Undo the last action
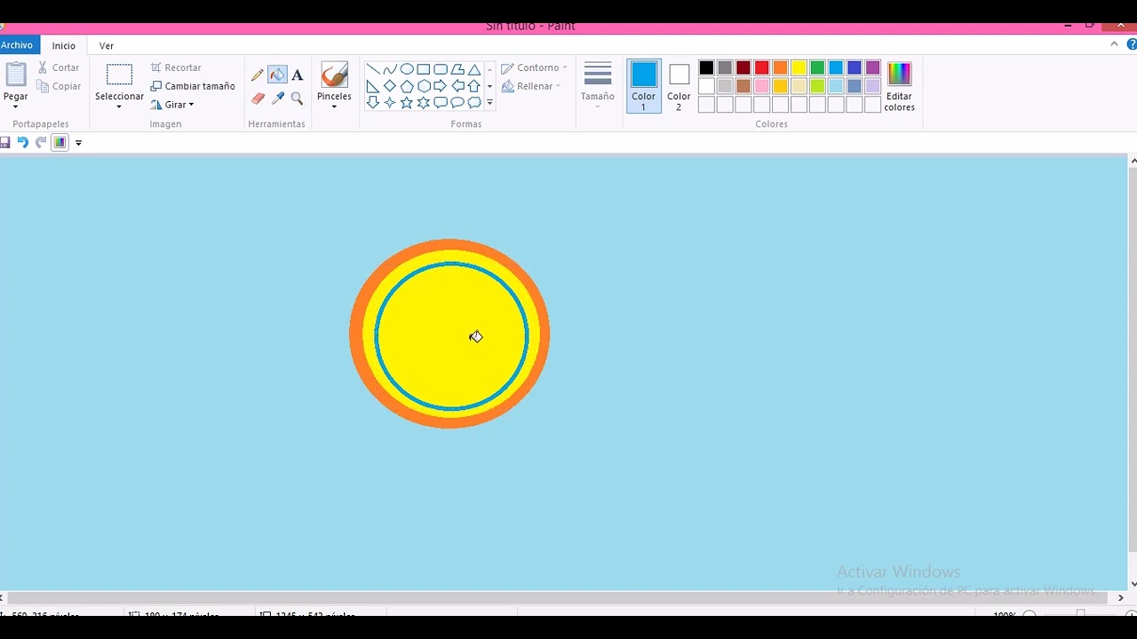Viewport: 1137px width, 639px height. click(23, 142)
